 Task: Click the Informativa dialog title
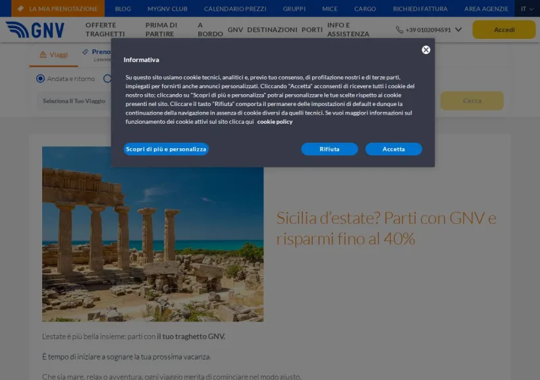click(x=141, y=60)
